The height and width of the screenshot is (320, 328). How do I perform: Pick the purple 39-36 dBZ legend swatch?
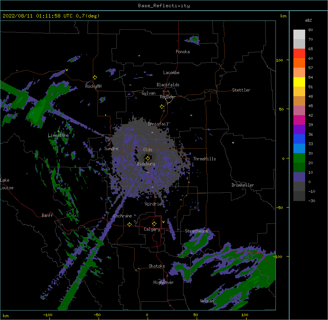pos(299,130)
